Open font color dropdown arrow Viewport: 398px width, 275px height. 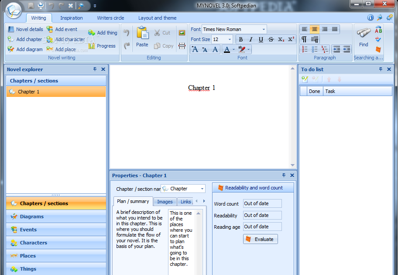(234, 49)
